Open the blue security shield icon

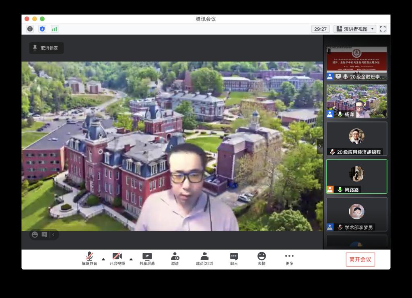[42, 29]
